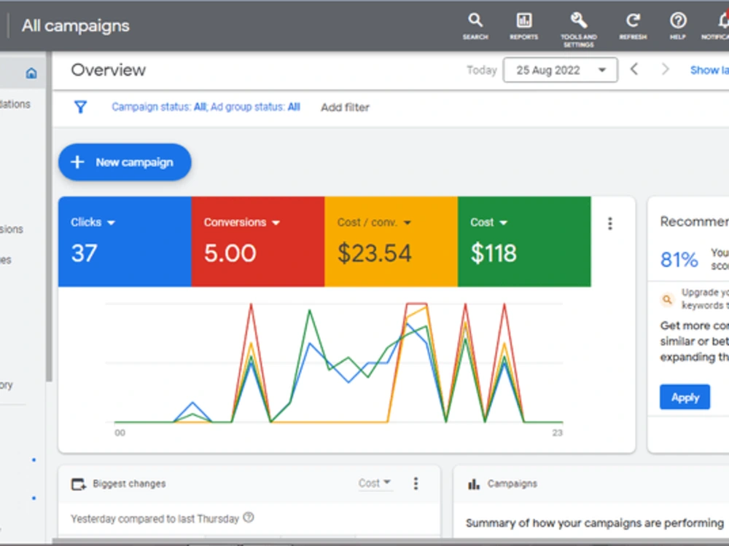Click Campaign status: All filter text

click(159, 107)
